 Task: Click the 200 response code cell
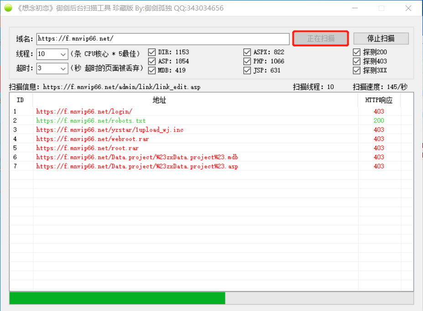click(x=379, y=121)
